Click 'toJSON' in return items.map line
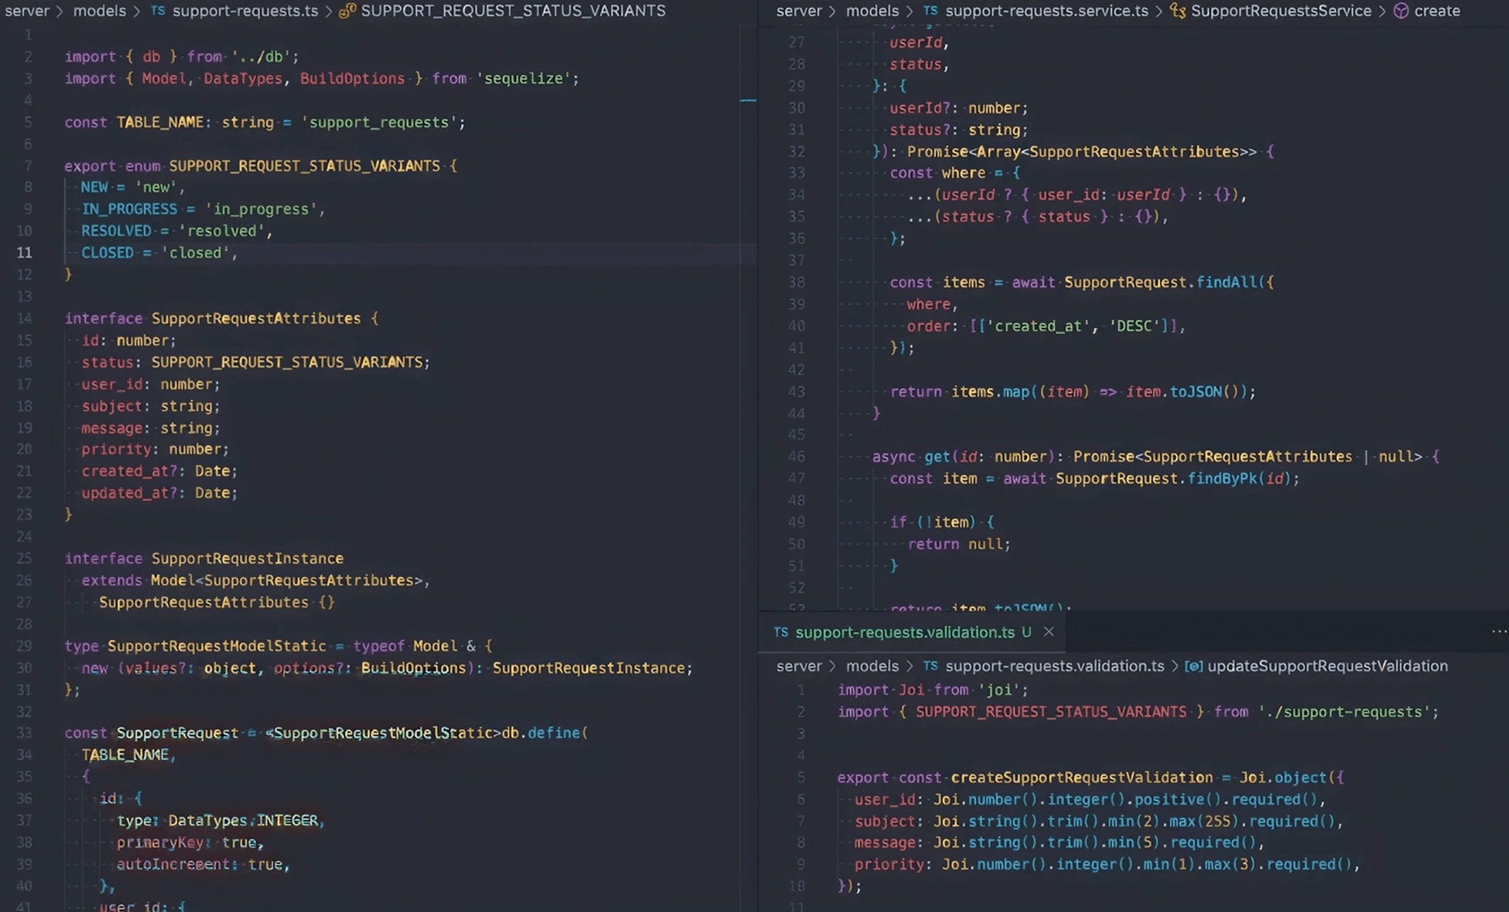1509x912 pixels. tap(1196, 391)
